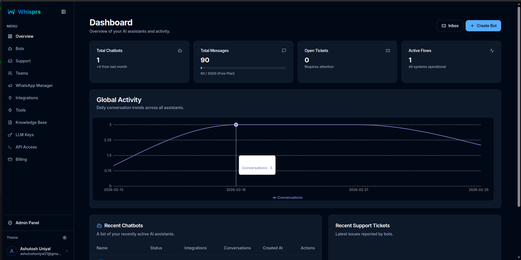Click the Total Messages usage progress bar
The height and width of the screenshot is (260, 521).
coord(243,68)
